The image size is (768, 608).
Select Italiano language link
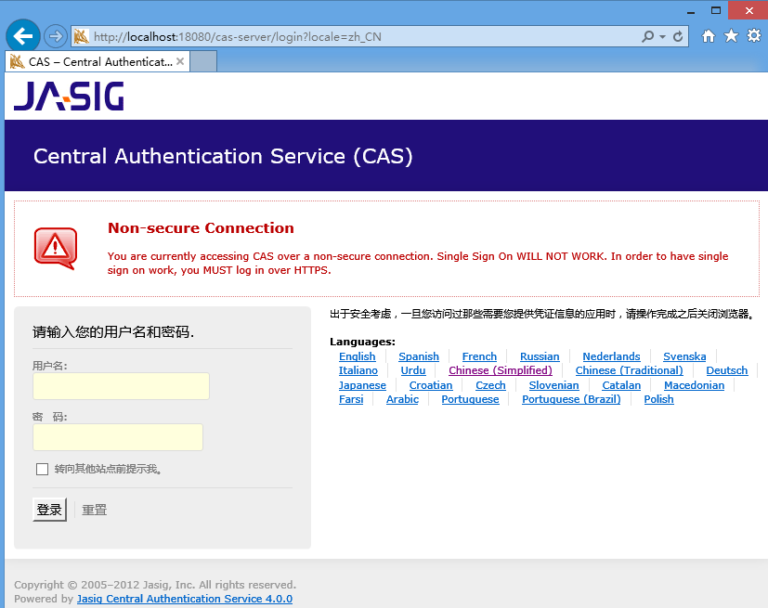pos(358,370)
